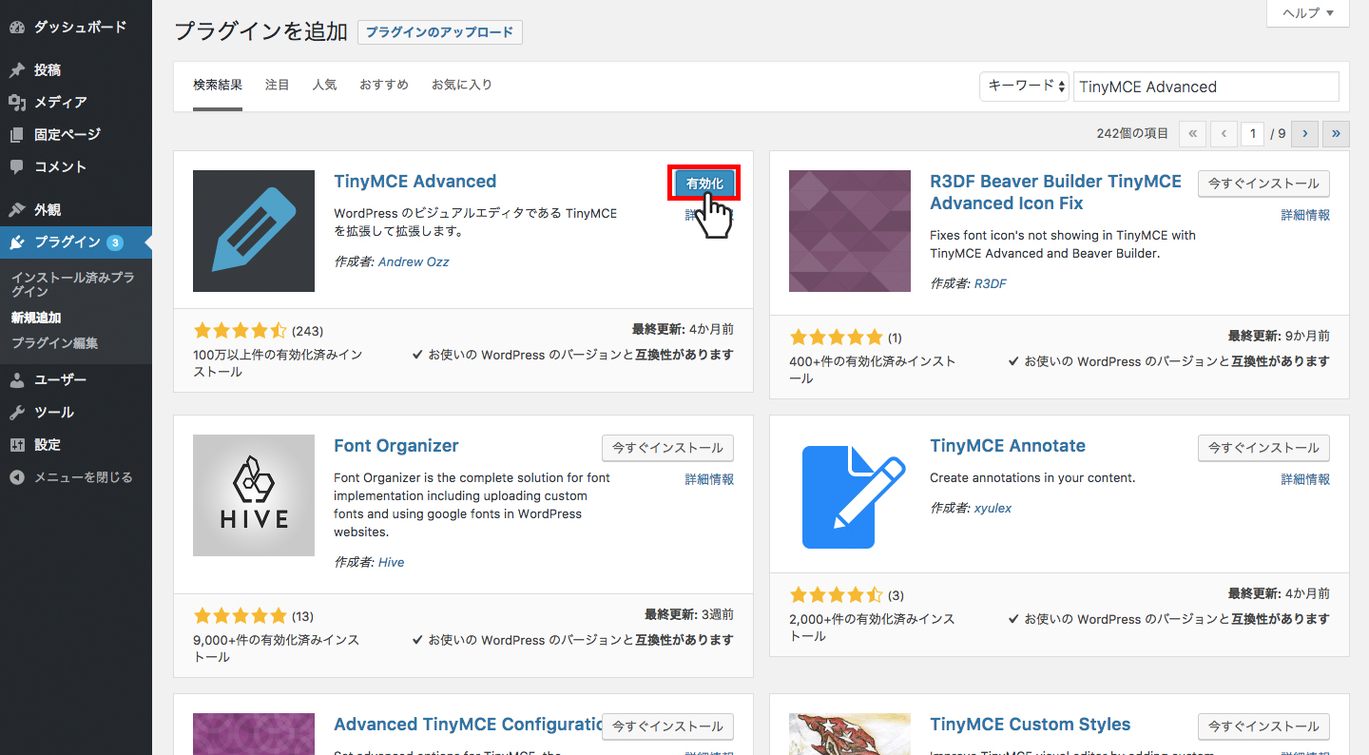Open the 設定 sidebar menu
Image resolution: width=1369 pixels, height=755 pixels.
point(76,445)
